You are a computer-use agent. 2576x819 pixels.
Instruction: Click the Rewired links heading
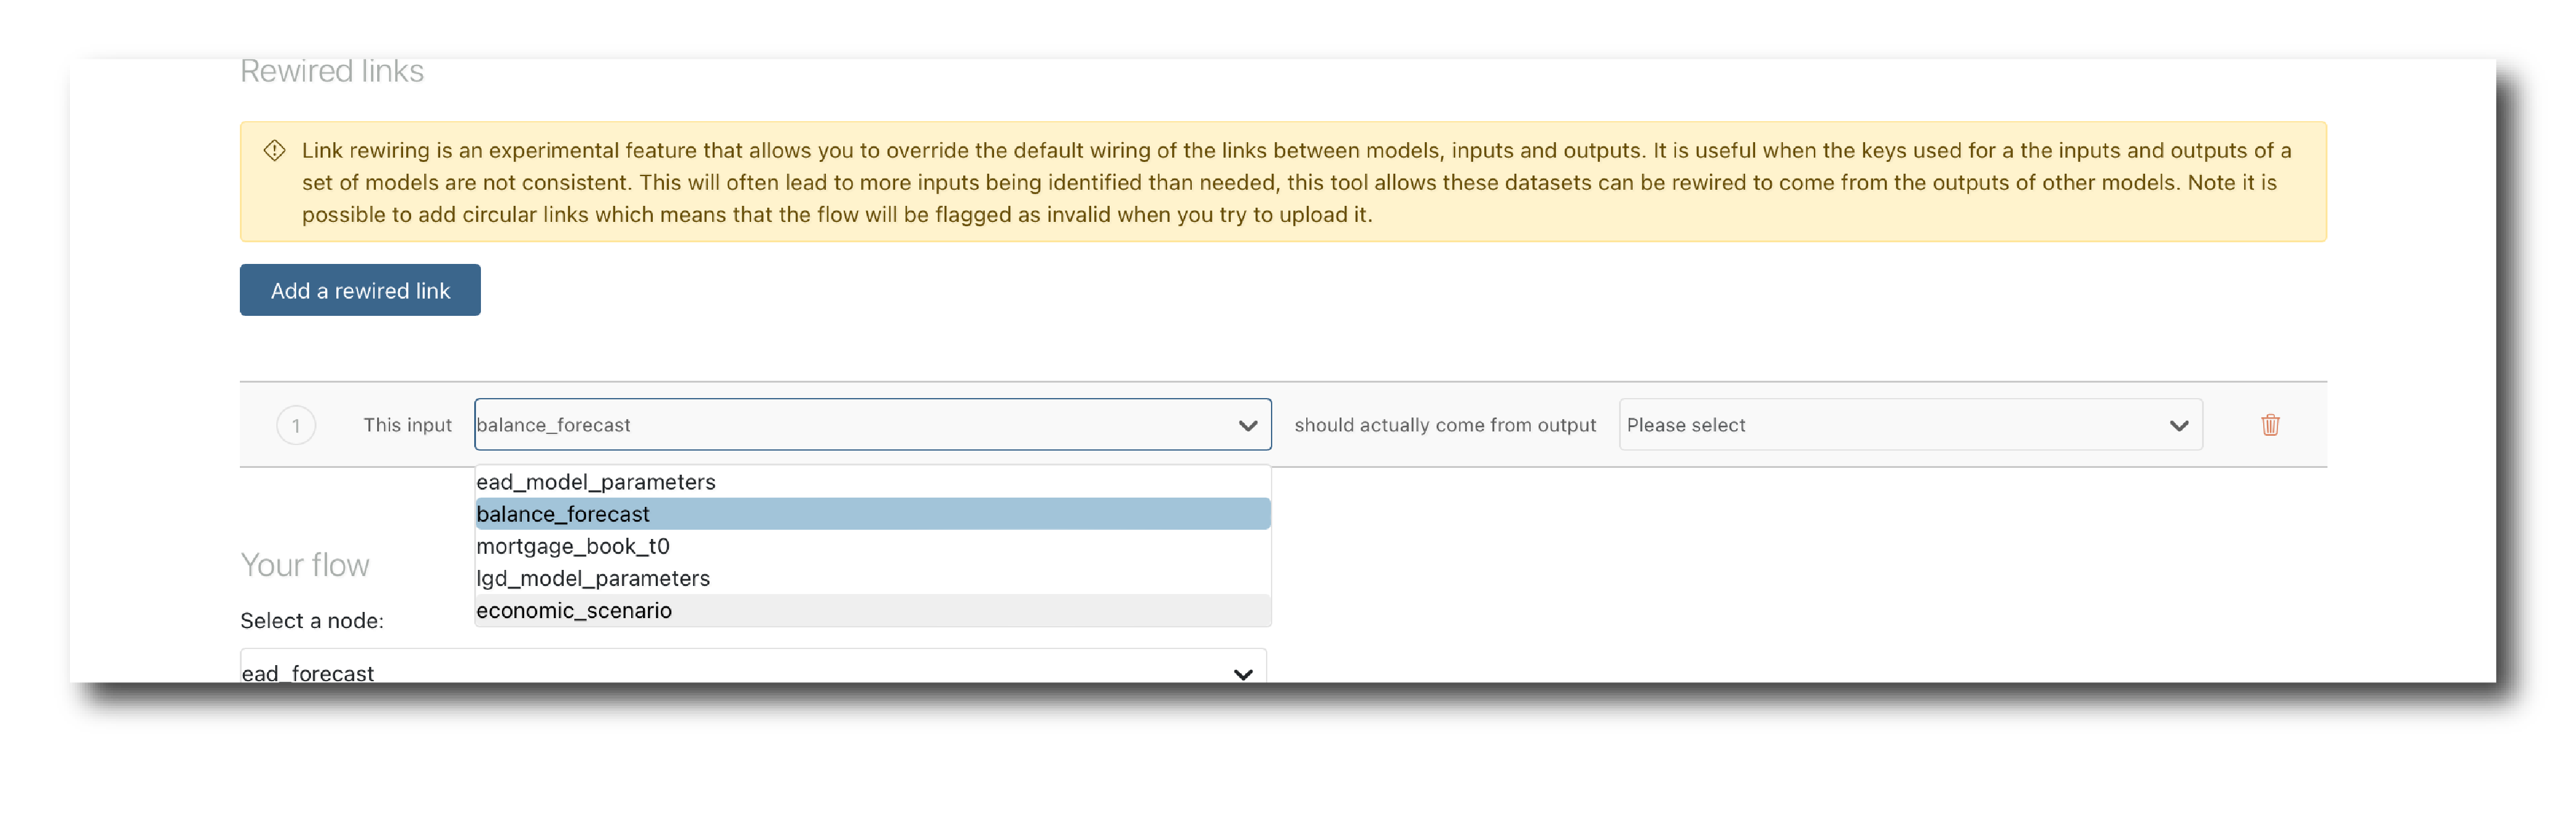pos(332,72)
